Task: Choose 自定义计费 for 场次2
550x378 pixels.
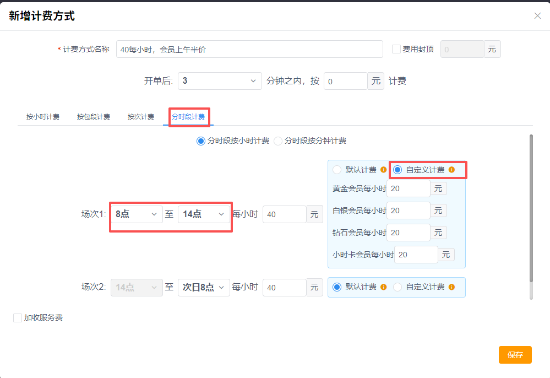Action: click(398, 287)
